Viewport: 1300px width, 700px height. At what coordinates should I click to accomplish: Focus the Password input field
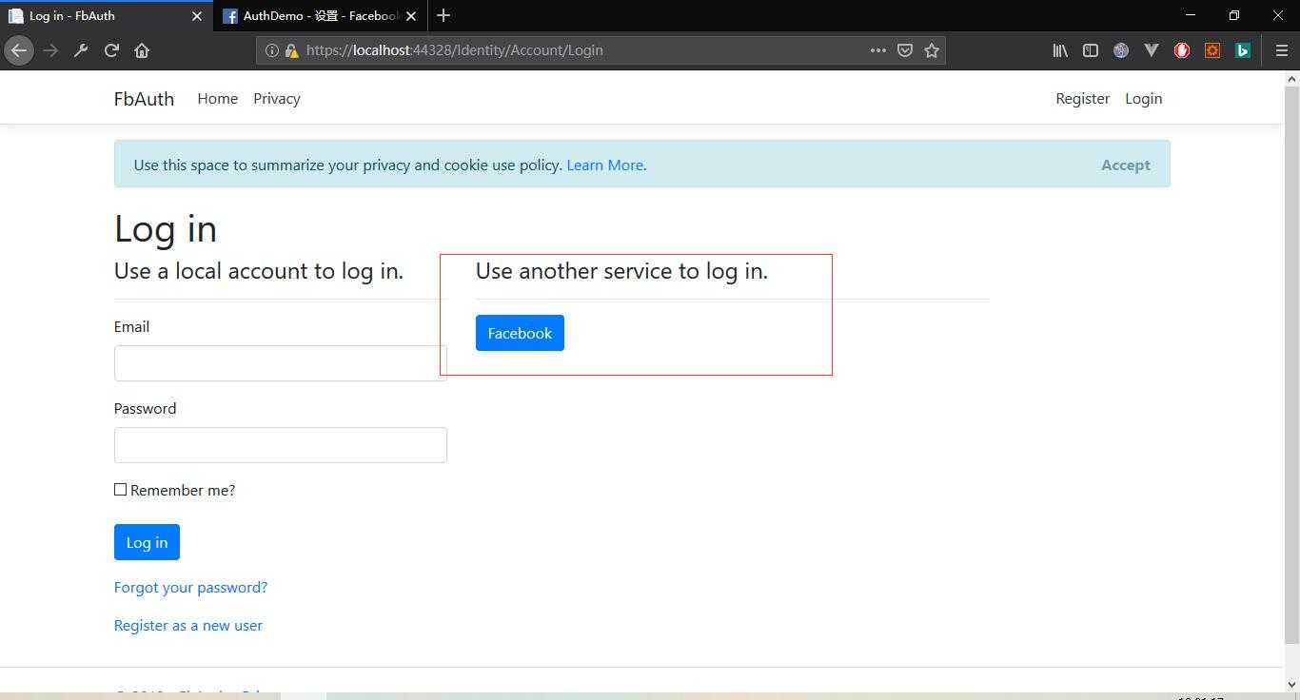point(281,445)
